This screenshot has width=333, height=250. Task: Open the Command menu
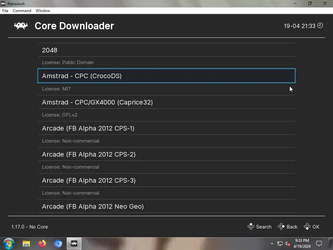click(x=22, y=11)
